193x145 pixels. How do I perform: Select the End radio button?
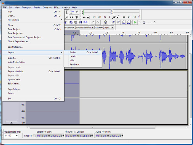tap(67, 132)
